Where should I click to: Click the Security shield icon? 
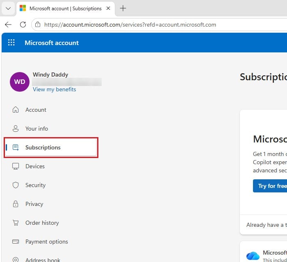pos(16,185)
